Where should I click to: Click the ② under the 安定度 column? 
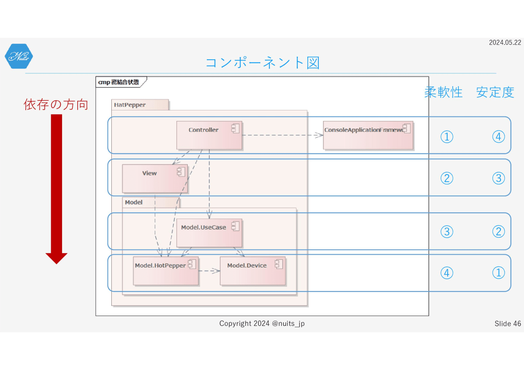(x=499, y=231)
